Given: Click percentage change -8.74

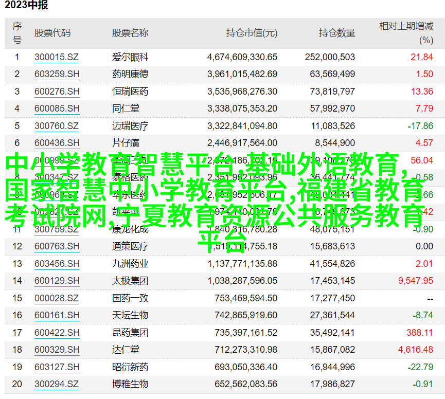Looking at the screenshot, I should point(423,315).
